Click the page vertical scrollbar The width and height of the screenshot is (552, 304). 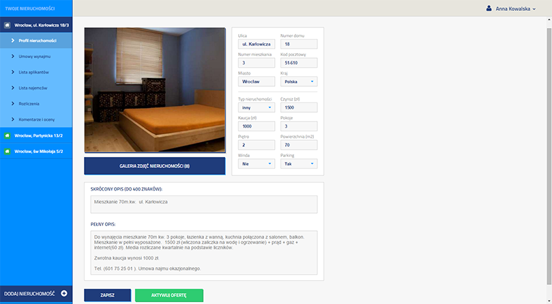tap(549, 156)
